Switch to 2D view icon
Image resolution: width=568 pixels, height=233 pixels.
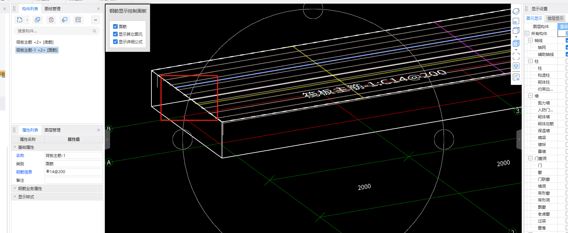click(x=516, y=21)
